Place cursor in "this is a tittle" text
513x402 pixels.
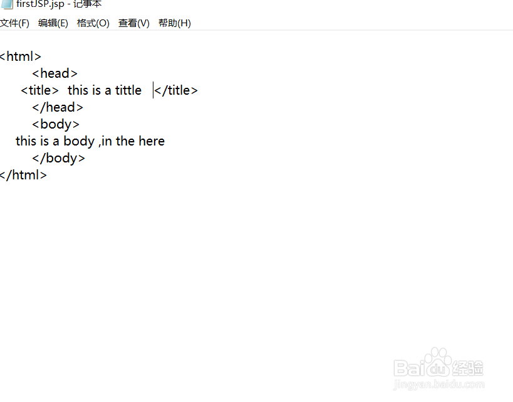(x=105, y=90)
